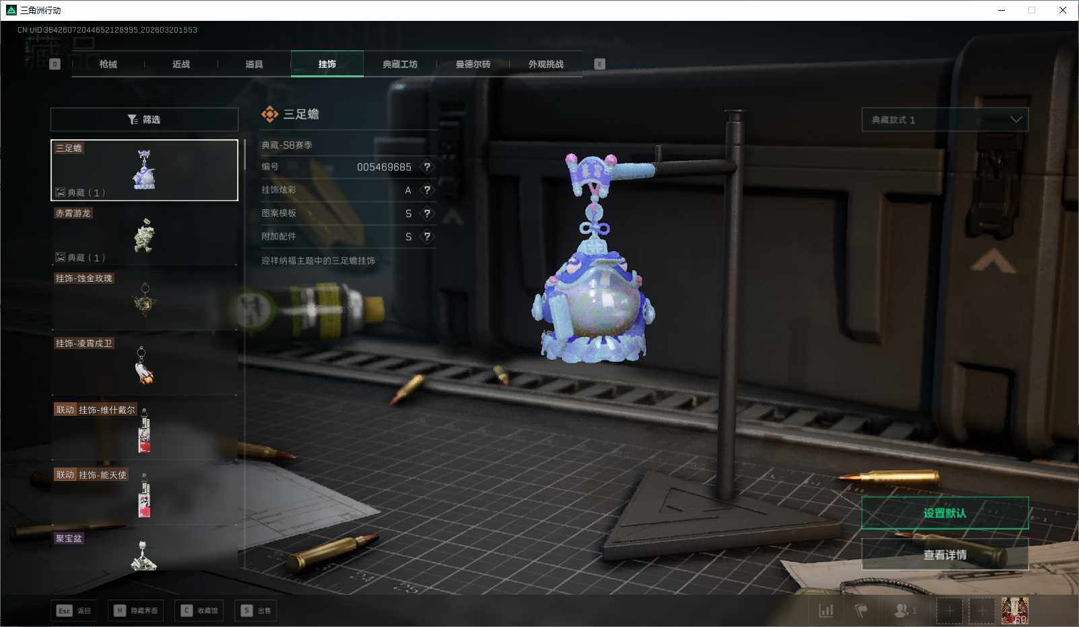Open the 外观挑战 tab

(x=546, y=64)
